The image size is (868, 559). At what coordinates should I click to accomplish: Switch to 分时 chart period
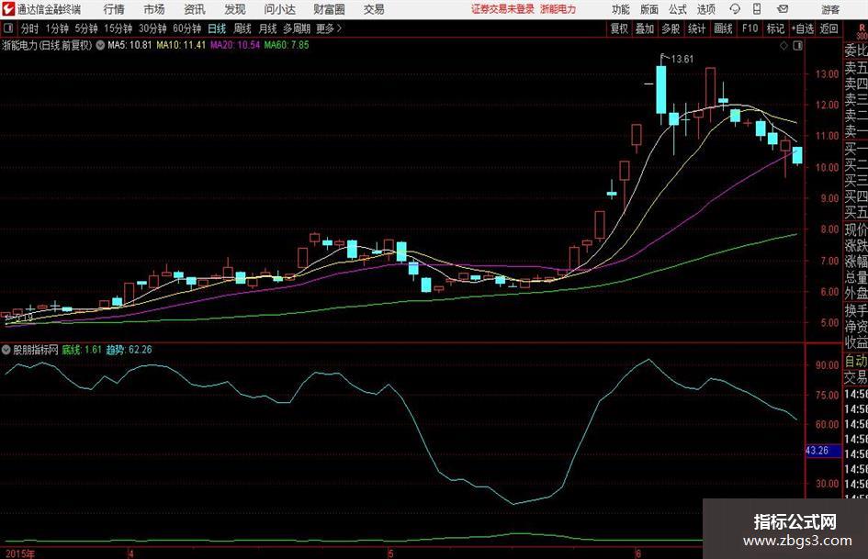(30, 28)
